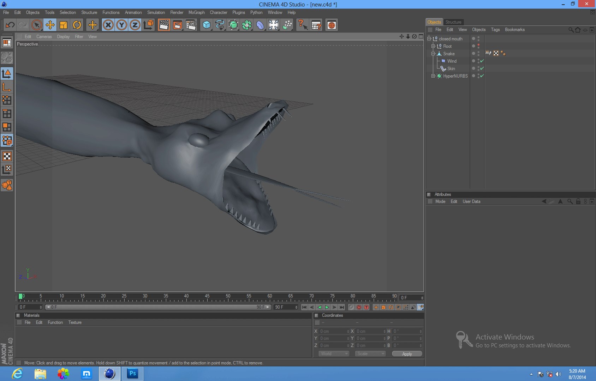This screenshot has height=381, width=596.
Task: Open the particle emitter icon
Action: (287, 25)
